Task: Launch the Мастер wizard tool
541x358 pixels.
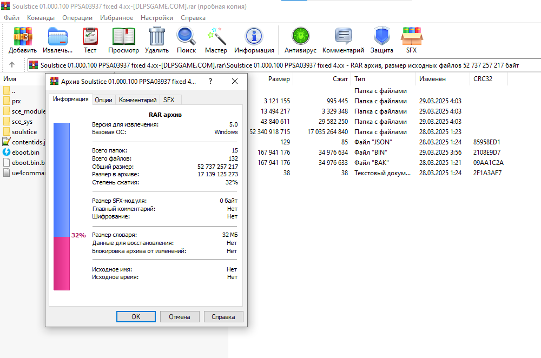Action: 216,37
